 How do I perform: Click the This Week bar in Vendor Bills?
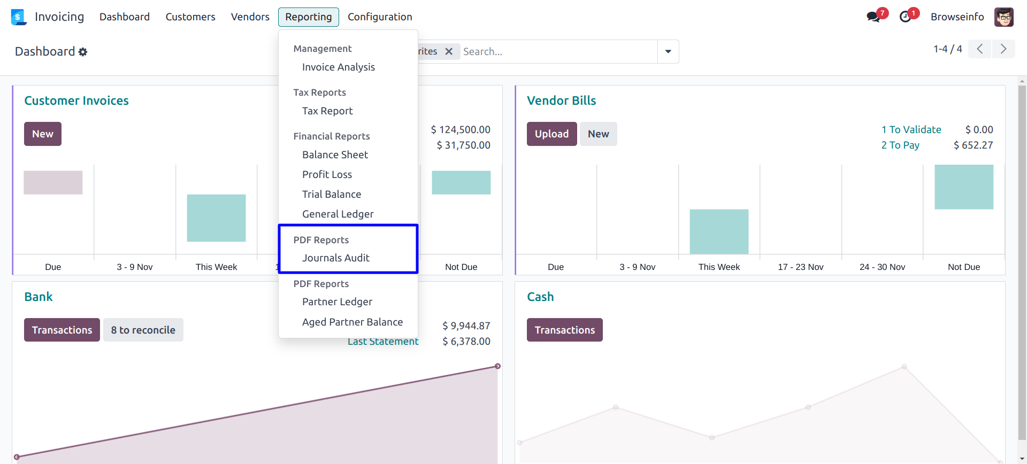click(x=719, y=232)
